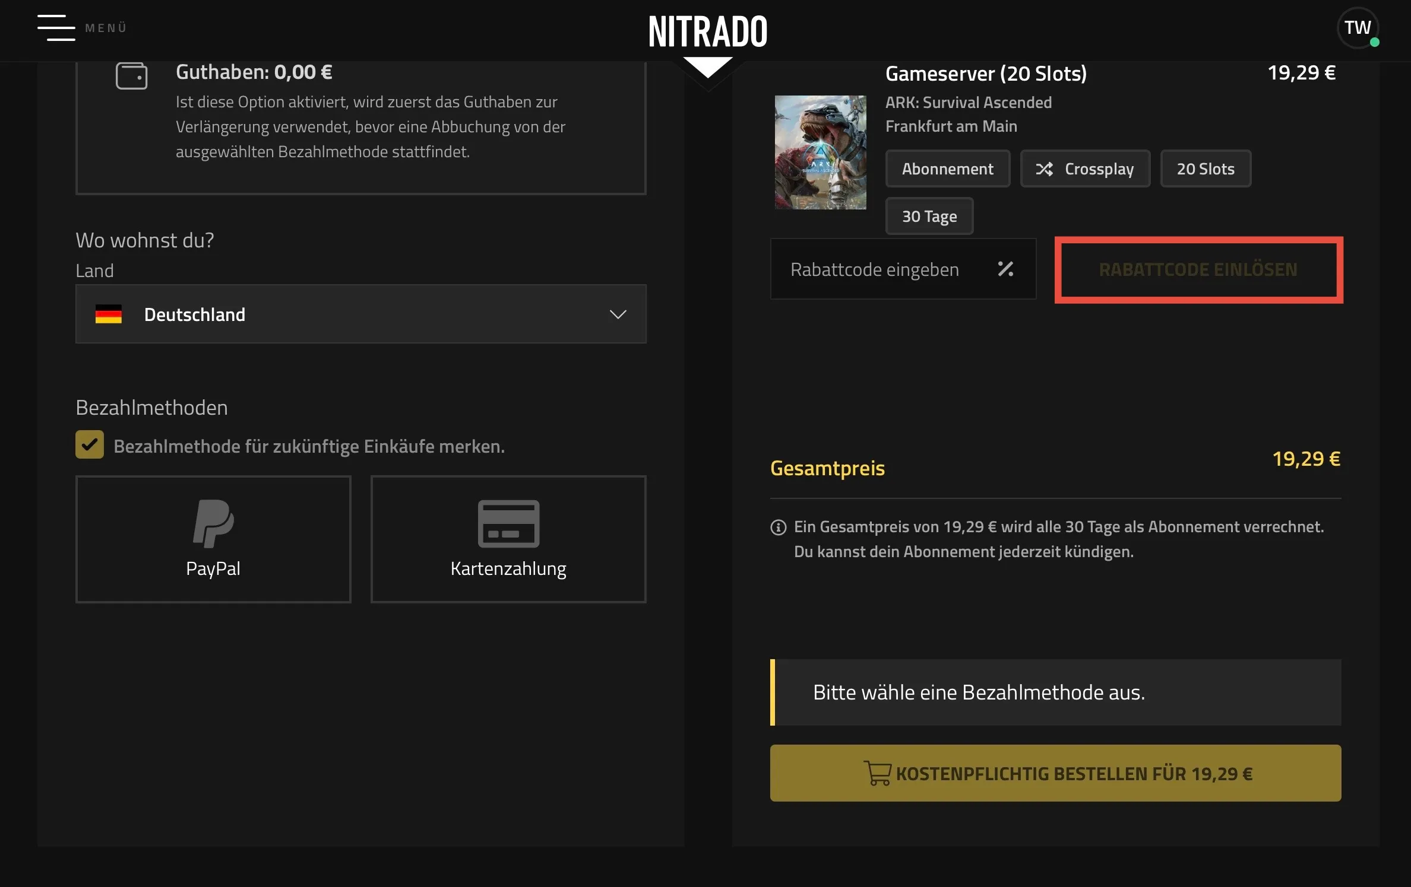Open the hamburger MENÜ navigation
The width and height of the screenshot is (1411, 887).
tap(56, 28)
